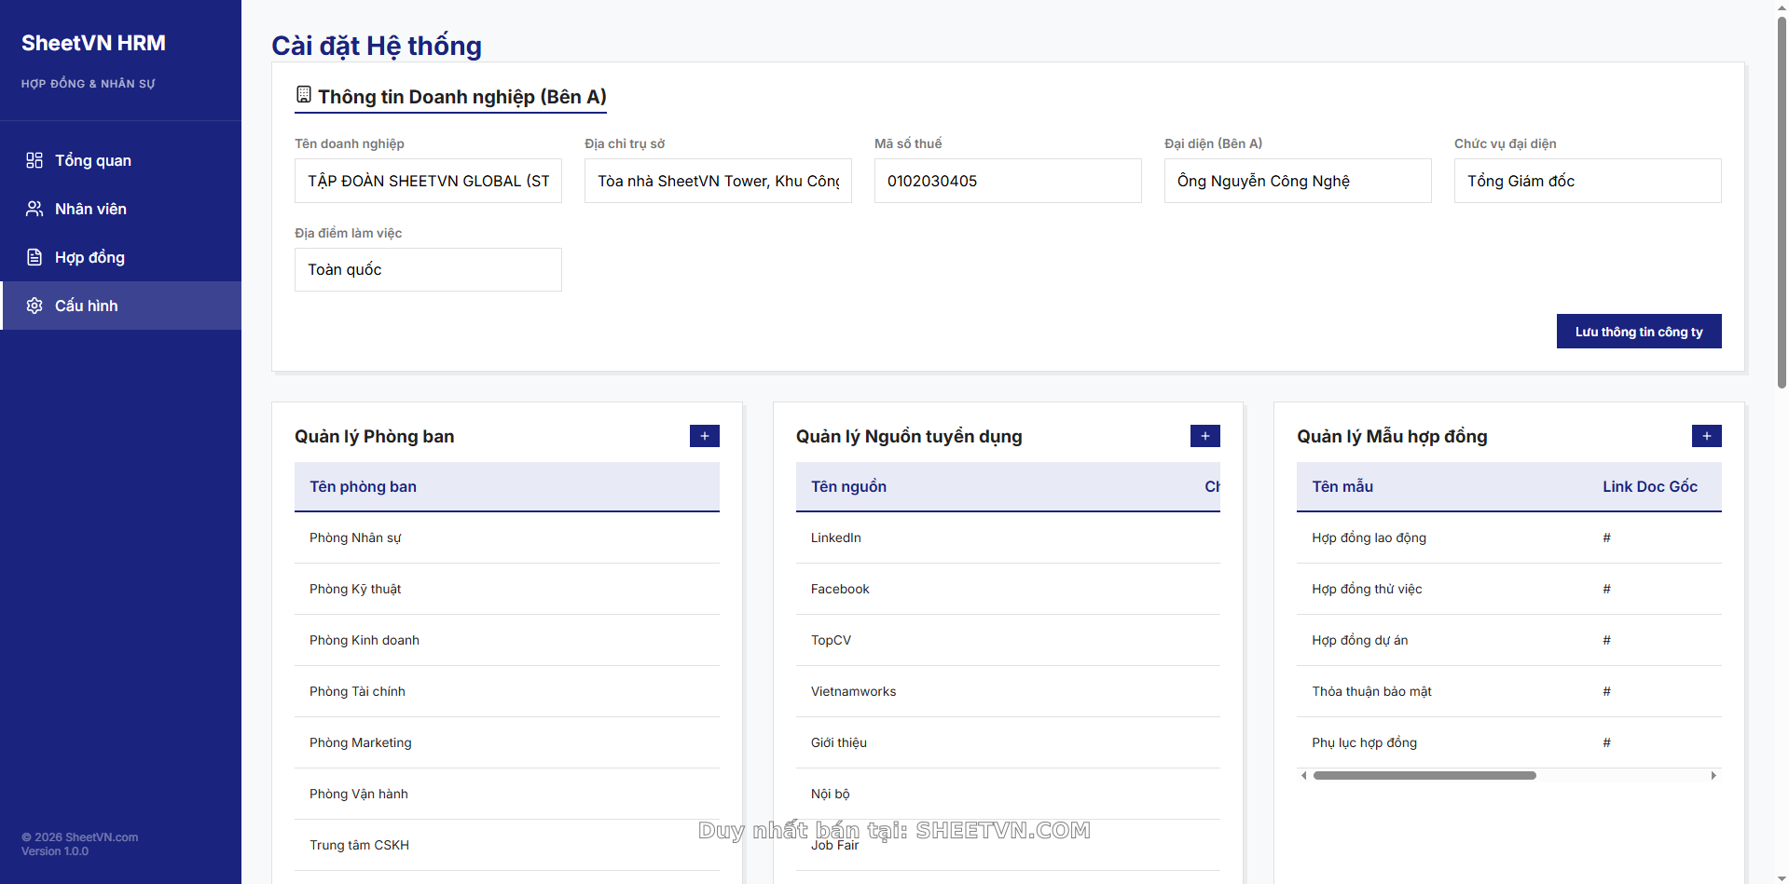
Task: Click the Tổng quan dashboard icon
Action: (34, 160)
